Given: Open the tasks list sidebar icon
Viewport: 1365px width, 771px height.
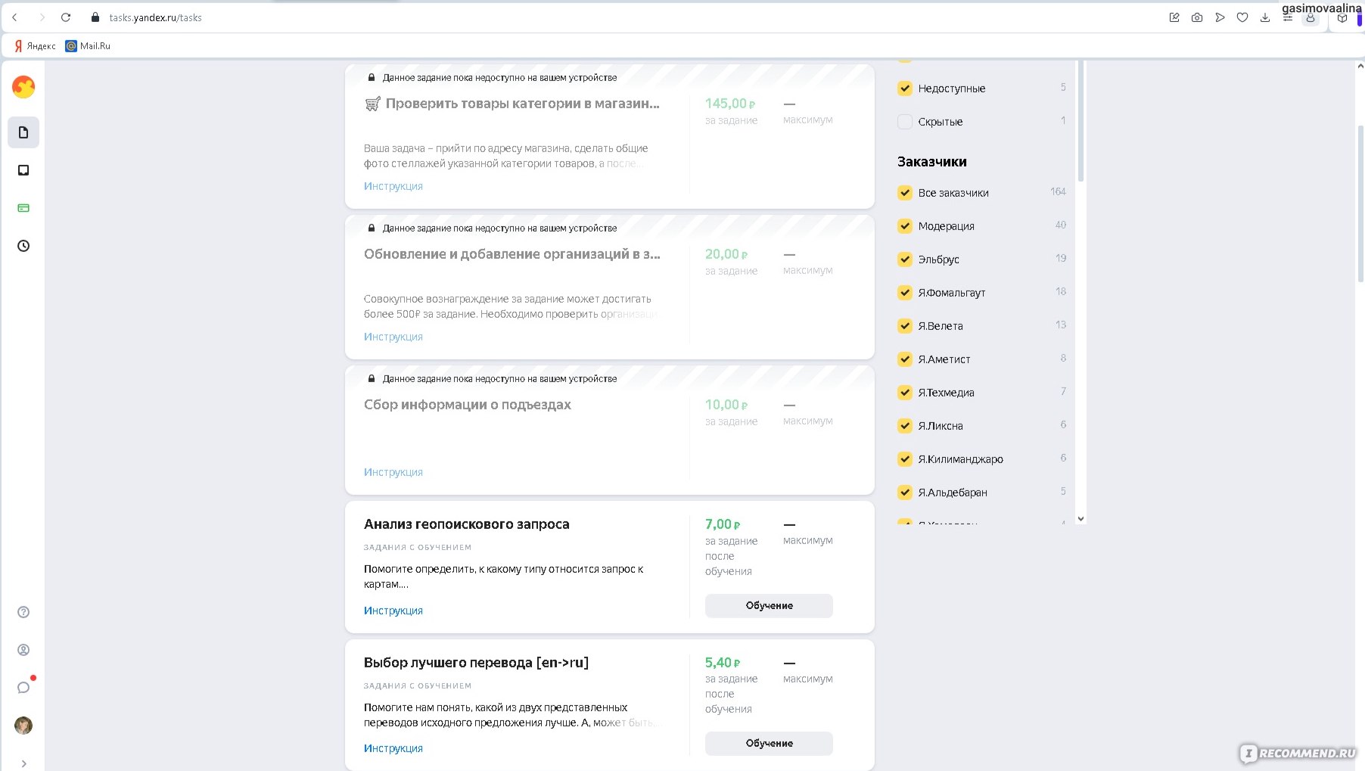Looking at the screenshot, I should tap(23, 132).
